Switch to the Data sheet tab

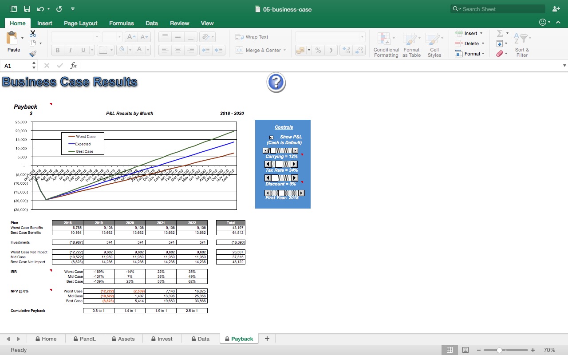coord(200,339)
